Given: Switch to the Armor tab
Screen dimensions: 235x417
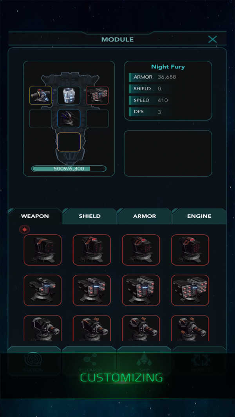Looking at the screenshot, I should pos(145,216).
